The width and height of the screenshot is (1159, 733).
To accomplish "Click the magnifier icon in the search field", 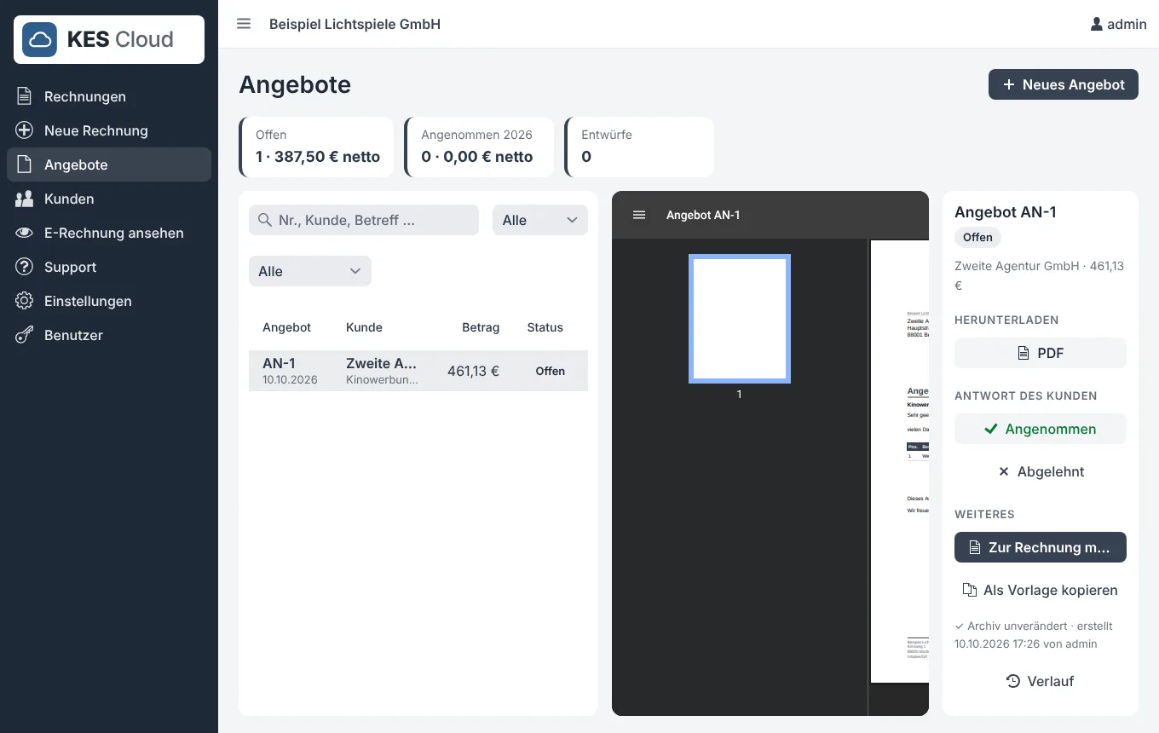I will point(265,220).
